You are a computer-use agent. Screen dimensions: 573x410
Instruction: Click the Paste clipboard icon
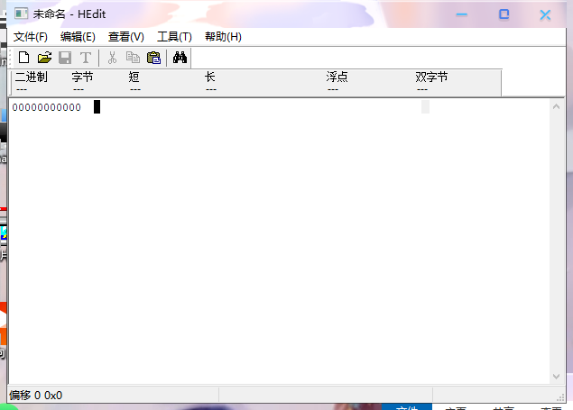point(153,58)
